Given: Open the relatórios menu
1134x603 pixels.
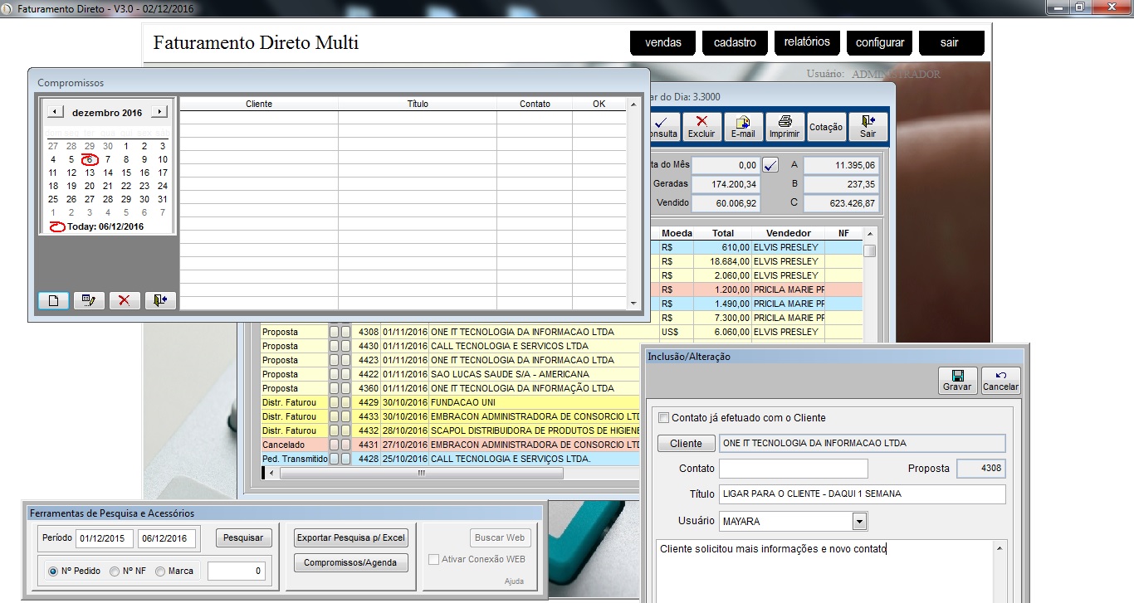Looking at the screenshot, I should pos(807,42).
